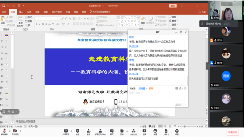Open meeting Settings gear
Viewport: 244px width, 137px height.
click(x=177, y=132)
